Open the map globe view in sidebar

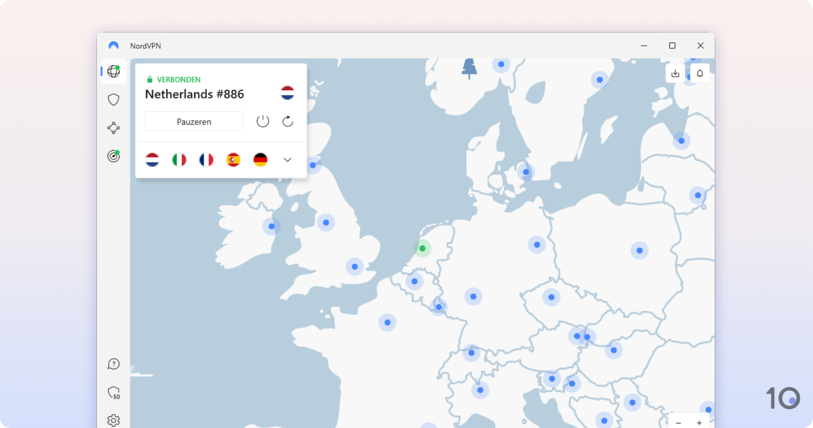click(x=113, y=71)
